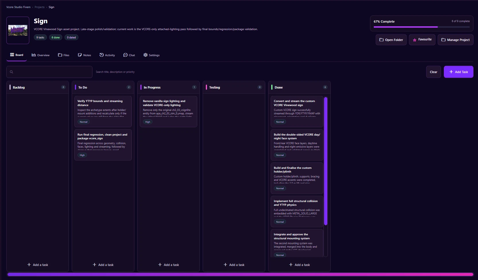Click the folder icon in Manage Project
This screenshot has height=280, width=478.
(444, 40)
